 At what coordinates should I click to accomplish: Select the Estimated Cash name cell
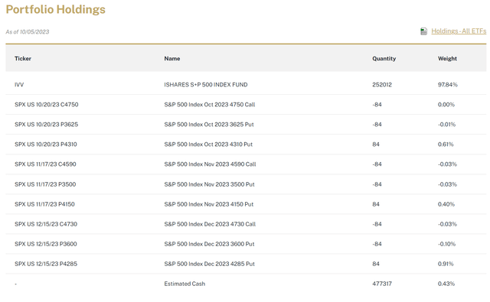[185, 284]
